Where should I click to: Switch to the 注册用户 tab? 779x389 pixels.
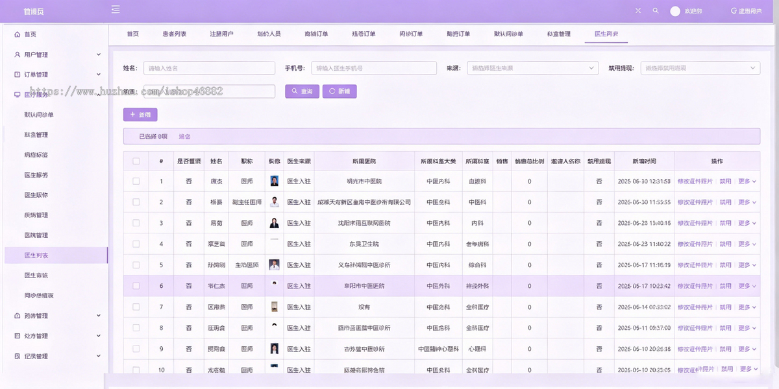(221, 34)
